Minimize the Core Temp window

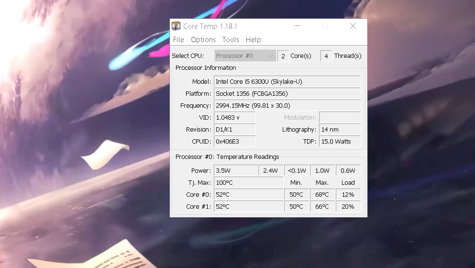(x=297, y=26)
